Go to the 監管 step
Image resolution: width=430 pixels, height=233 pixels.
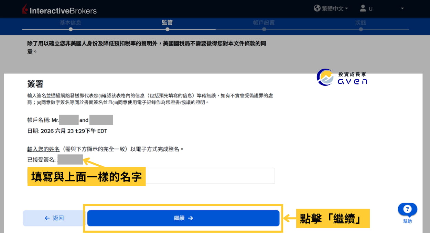pos(167,23)
